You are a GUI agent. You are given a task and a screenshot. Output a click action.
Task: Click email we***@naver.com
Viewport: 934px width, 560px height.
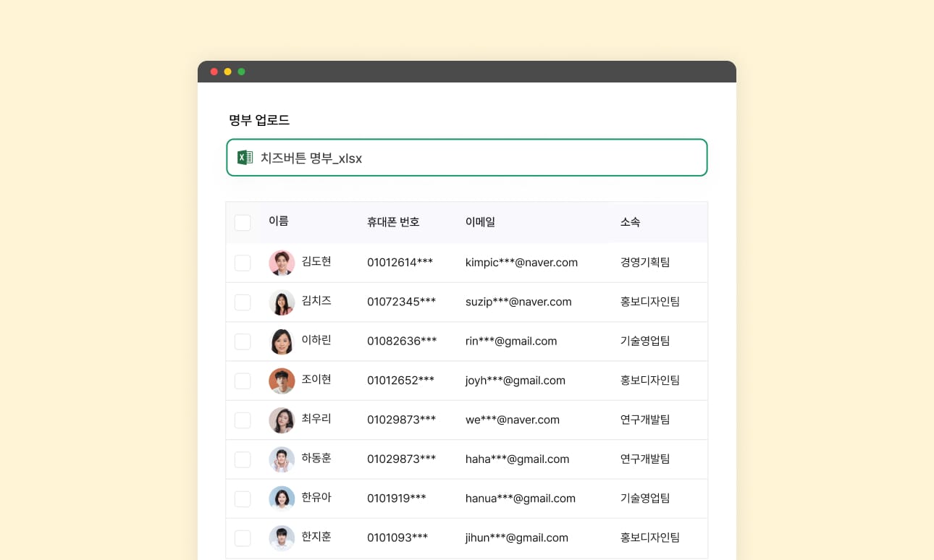pyautogui.click(x=513, y=420)
